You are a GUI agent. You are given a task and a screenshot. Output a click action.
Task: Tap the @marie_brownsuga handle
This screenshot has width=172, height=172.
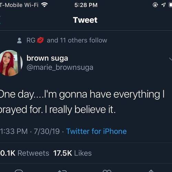pos(60,67)
